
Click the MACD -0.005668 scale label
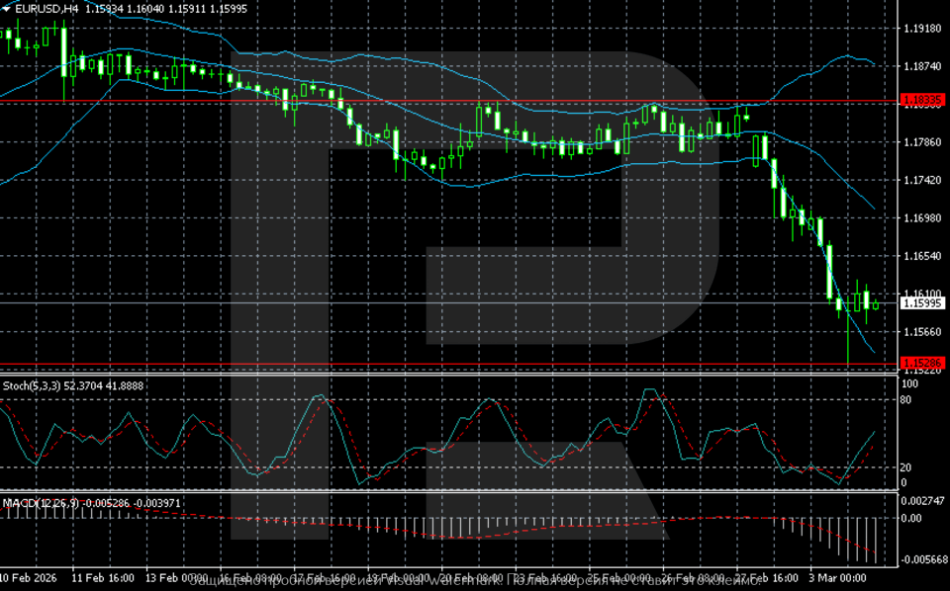point(921,560)
